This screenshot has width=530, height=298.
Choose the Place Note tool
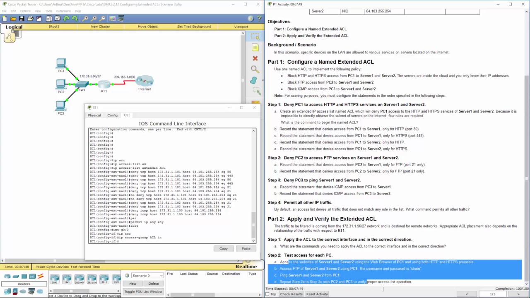click(255, 48)
